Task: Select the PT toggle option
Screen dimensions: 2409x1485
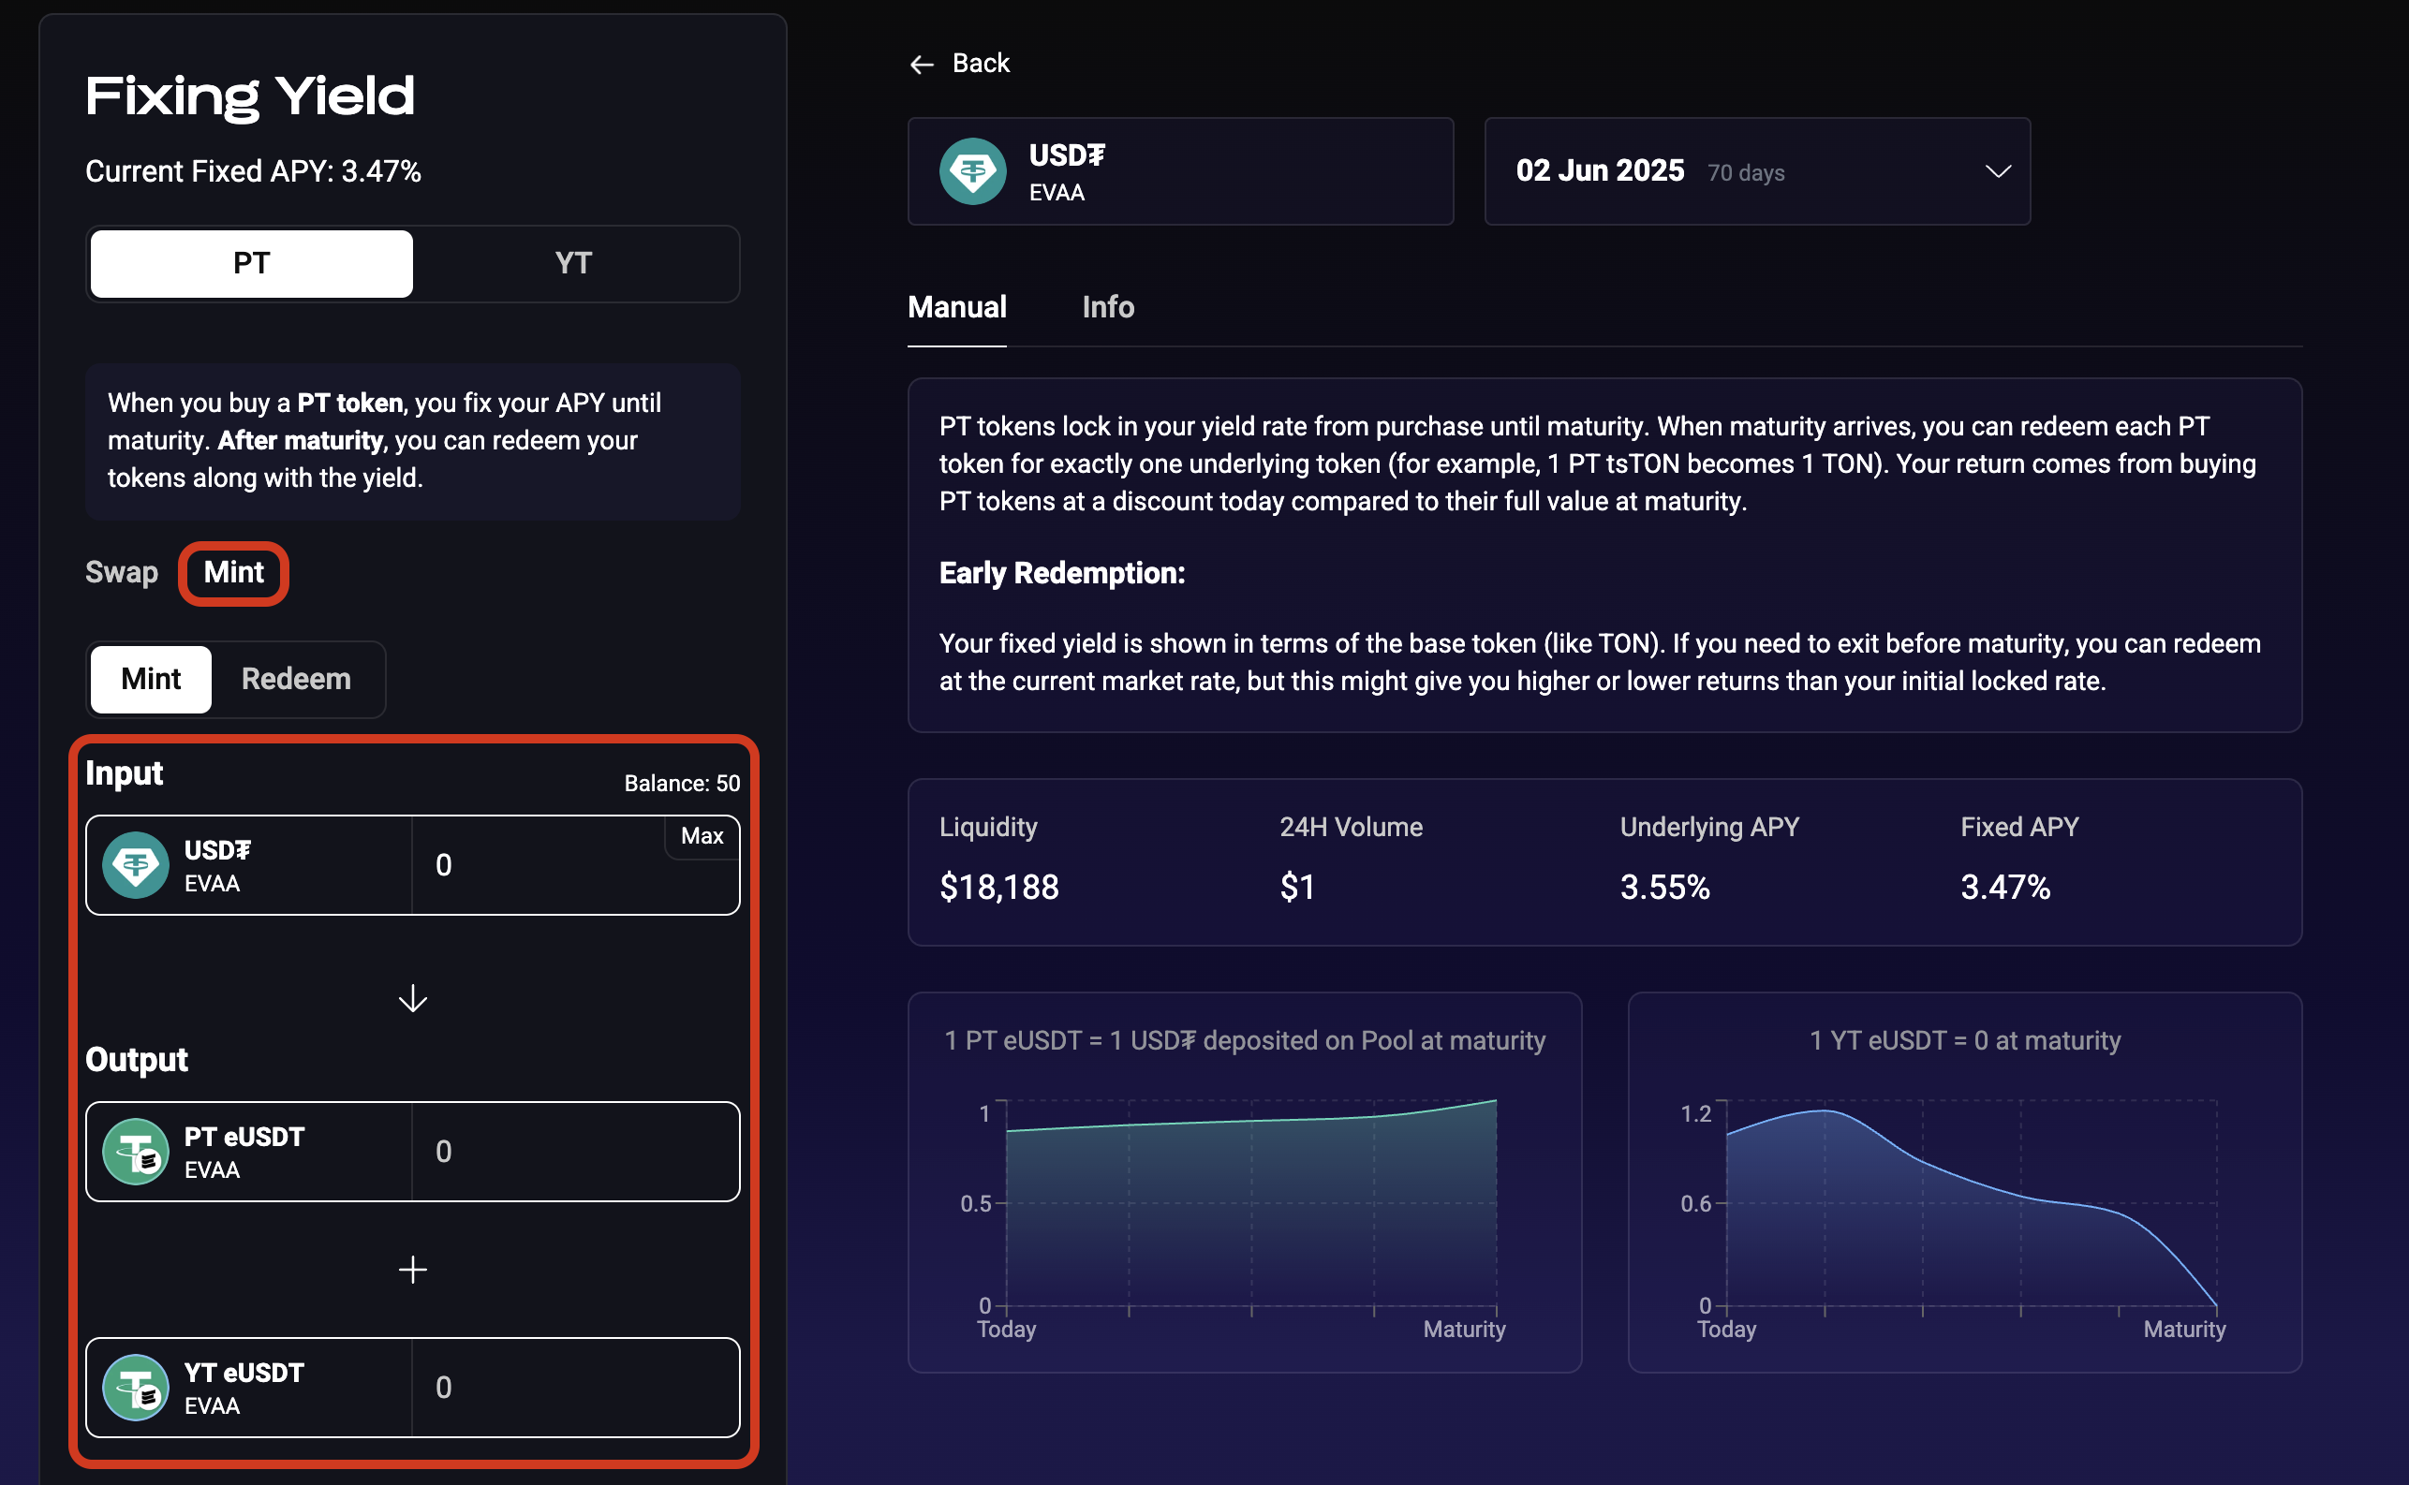Action: point(252,263)
